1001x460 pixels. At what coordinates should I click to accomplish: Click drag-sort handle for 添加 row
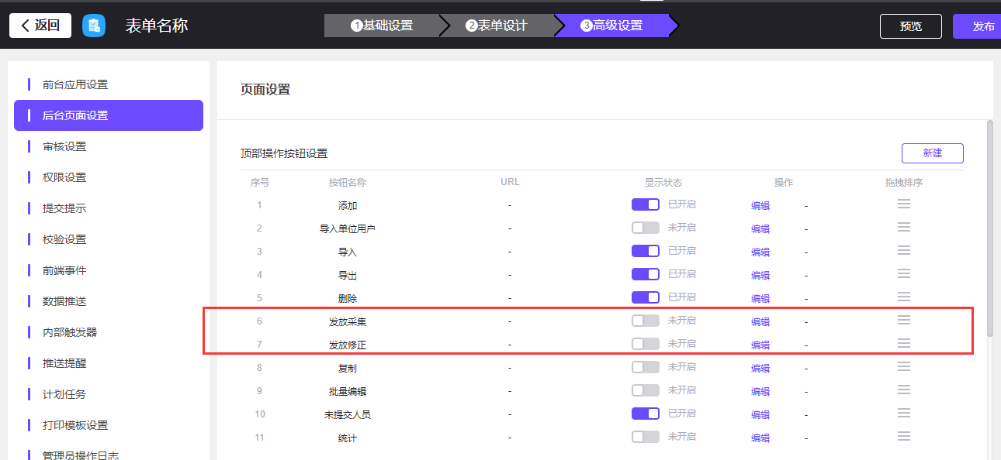pyautogui.click(x=904, y=204)
